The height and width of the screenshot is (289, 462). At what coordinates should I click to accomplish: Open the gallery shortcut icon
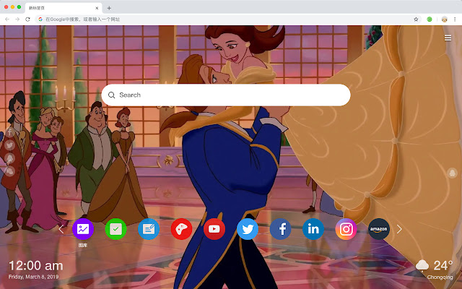pyautogui.click(x=83, y=229)
